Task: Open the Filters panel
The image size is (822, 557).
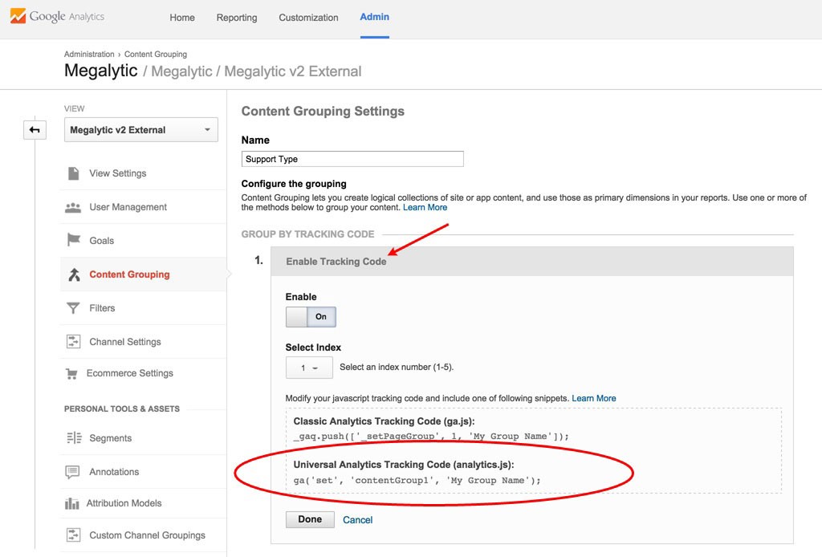Action: click(101, 307)
